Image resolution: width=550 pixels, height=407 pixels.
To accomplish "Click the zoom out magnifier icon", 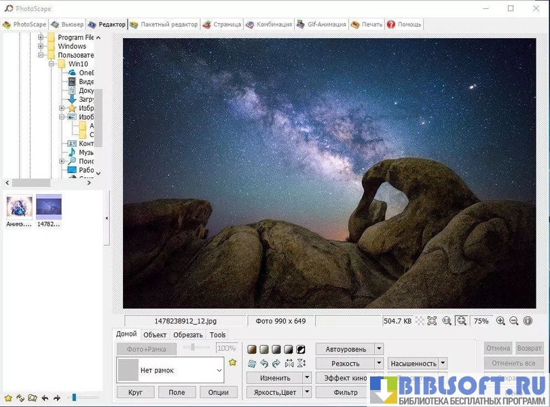I will coord(514,321).
